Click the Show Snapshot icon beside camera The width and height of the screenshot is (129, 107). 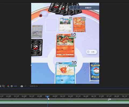[25, 86]
